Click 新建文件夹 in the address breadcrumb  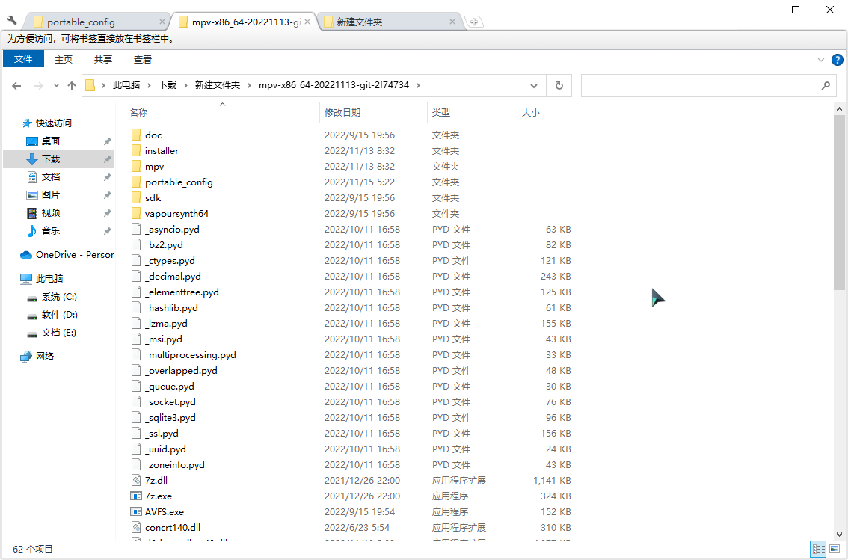pyautogui.click(x=218, y=85)
